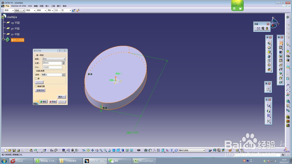The height and width of the screenshot is (164, 292).
Task: Open the first 自动 dropdown in graphic properties toolbar
Action: (9, 10)
